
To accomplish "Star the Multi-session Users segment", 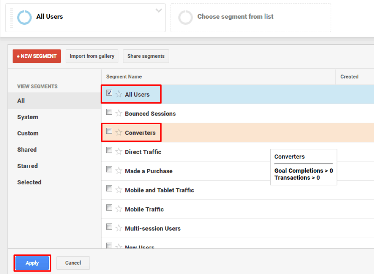I will tap(119, 228).
